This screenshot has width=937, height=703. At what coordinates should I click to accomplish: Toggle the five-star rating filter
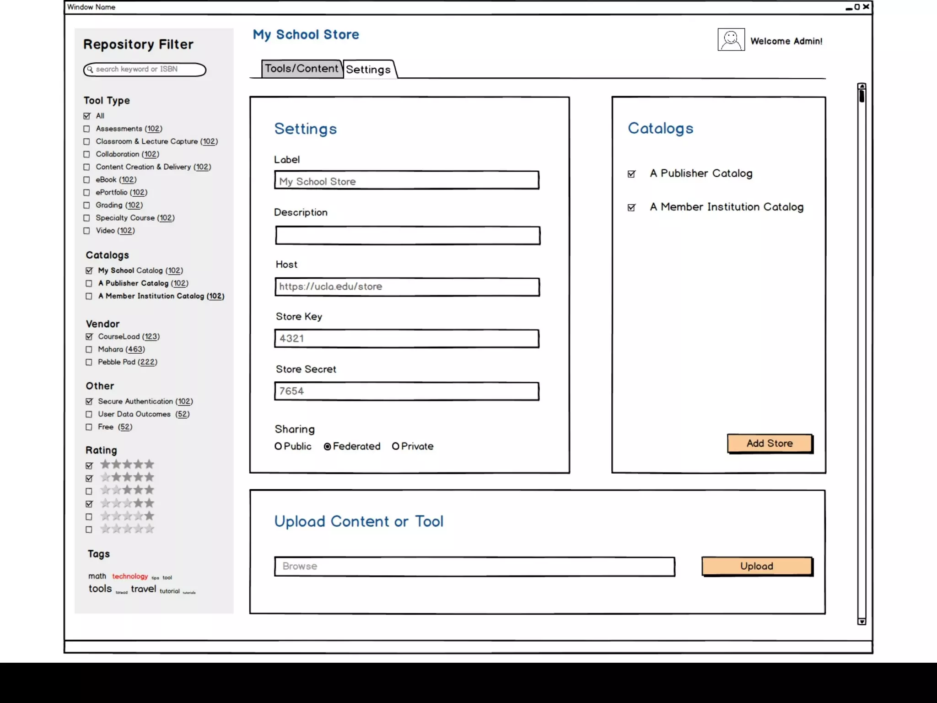coord(89,465)
